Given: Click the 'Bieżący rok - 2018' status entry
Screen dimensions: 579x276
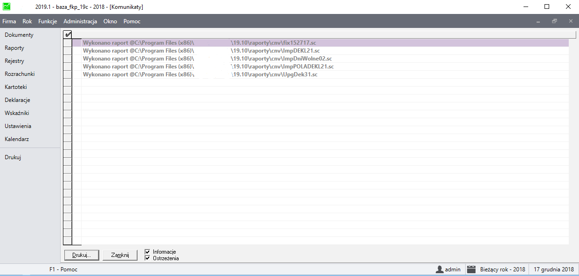Looking at the screenshot, I should (503, 269).
